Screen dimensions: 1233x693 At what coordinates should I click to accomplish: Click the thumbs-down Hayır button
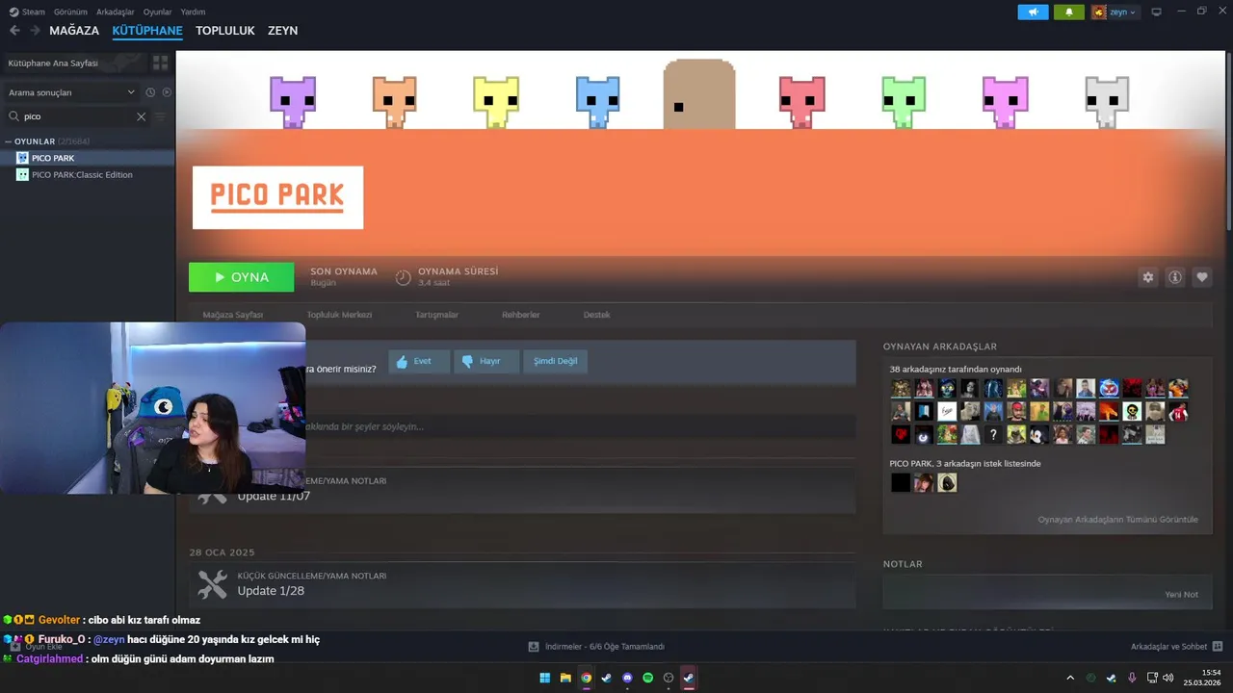click(486, 361)
